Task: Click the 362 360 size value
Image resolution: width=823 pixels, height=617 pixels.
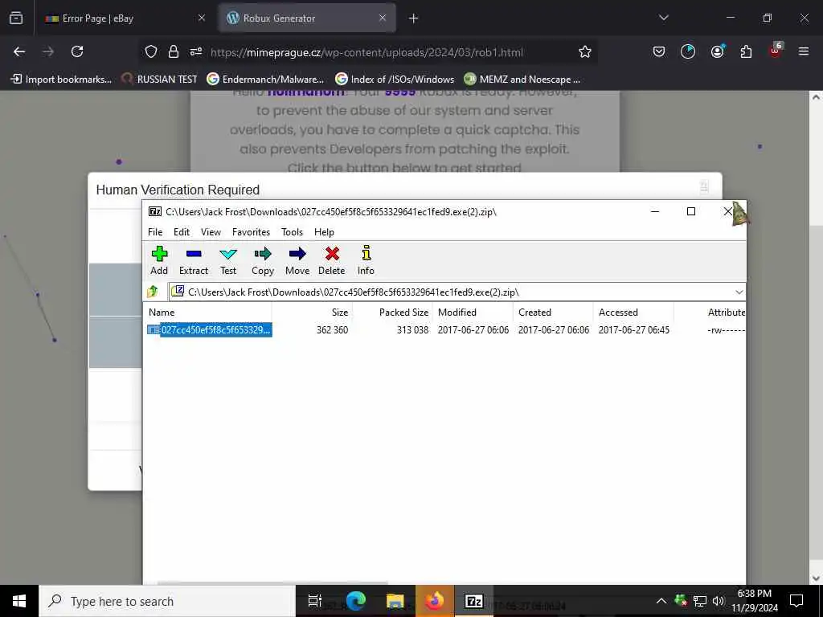Action: point(332,330)
